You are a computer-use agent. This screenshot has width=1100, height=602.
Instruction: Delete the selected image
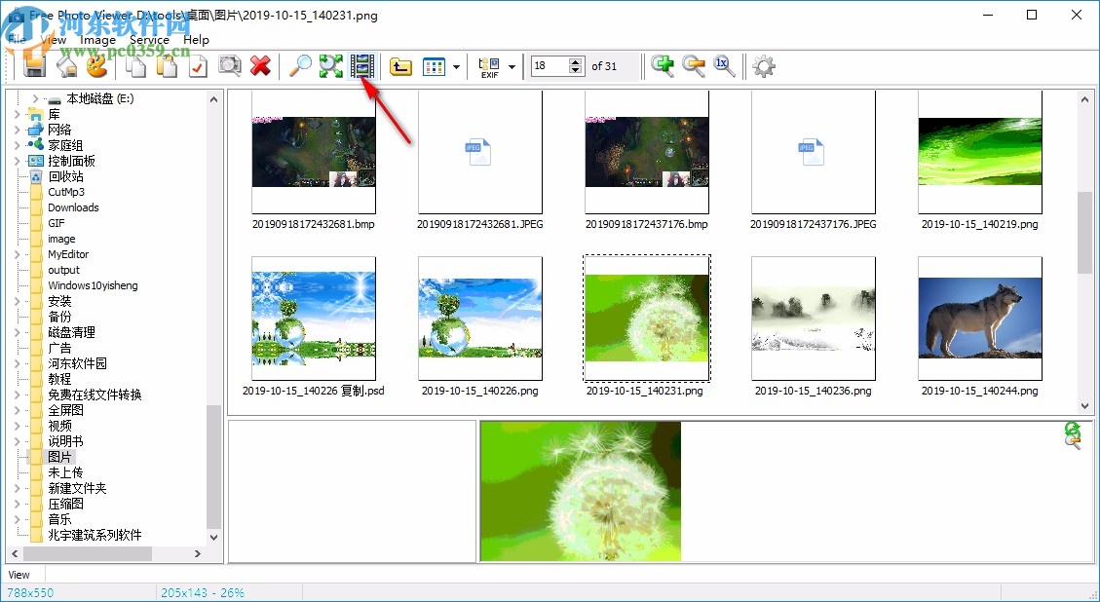[260, 65]
